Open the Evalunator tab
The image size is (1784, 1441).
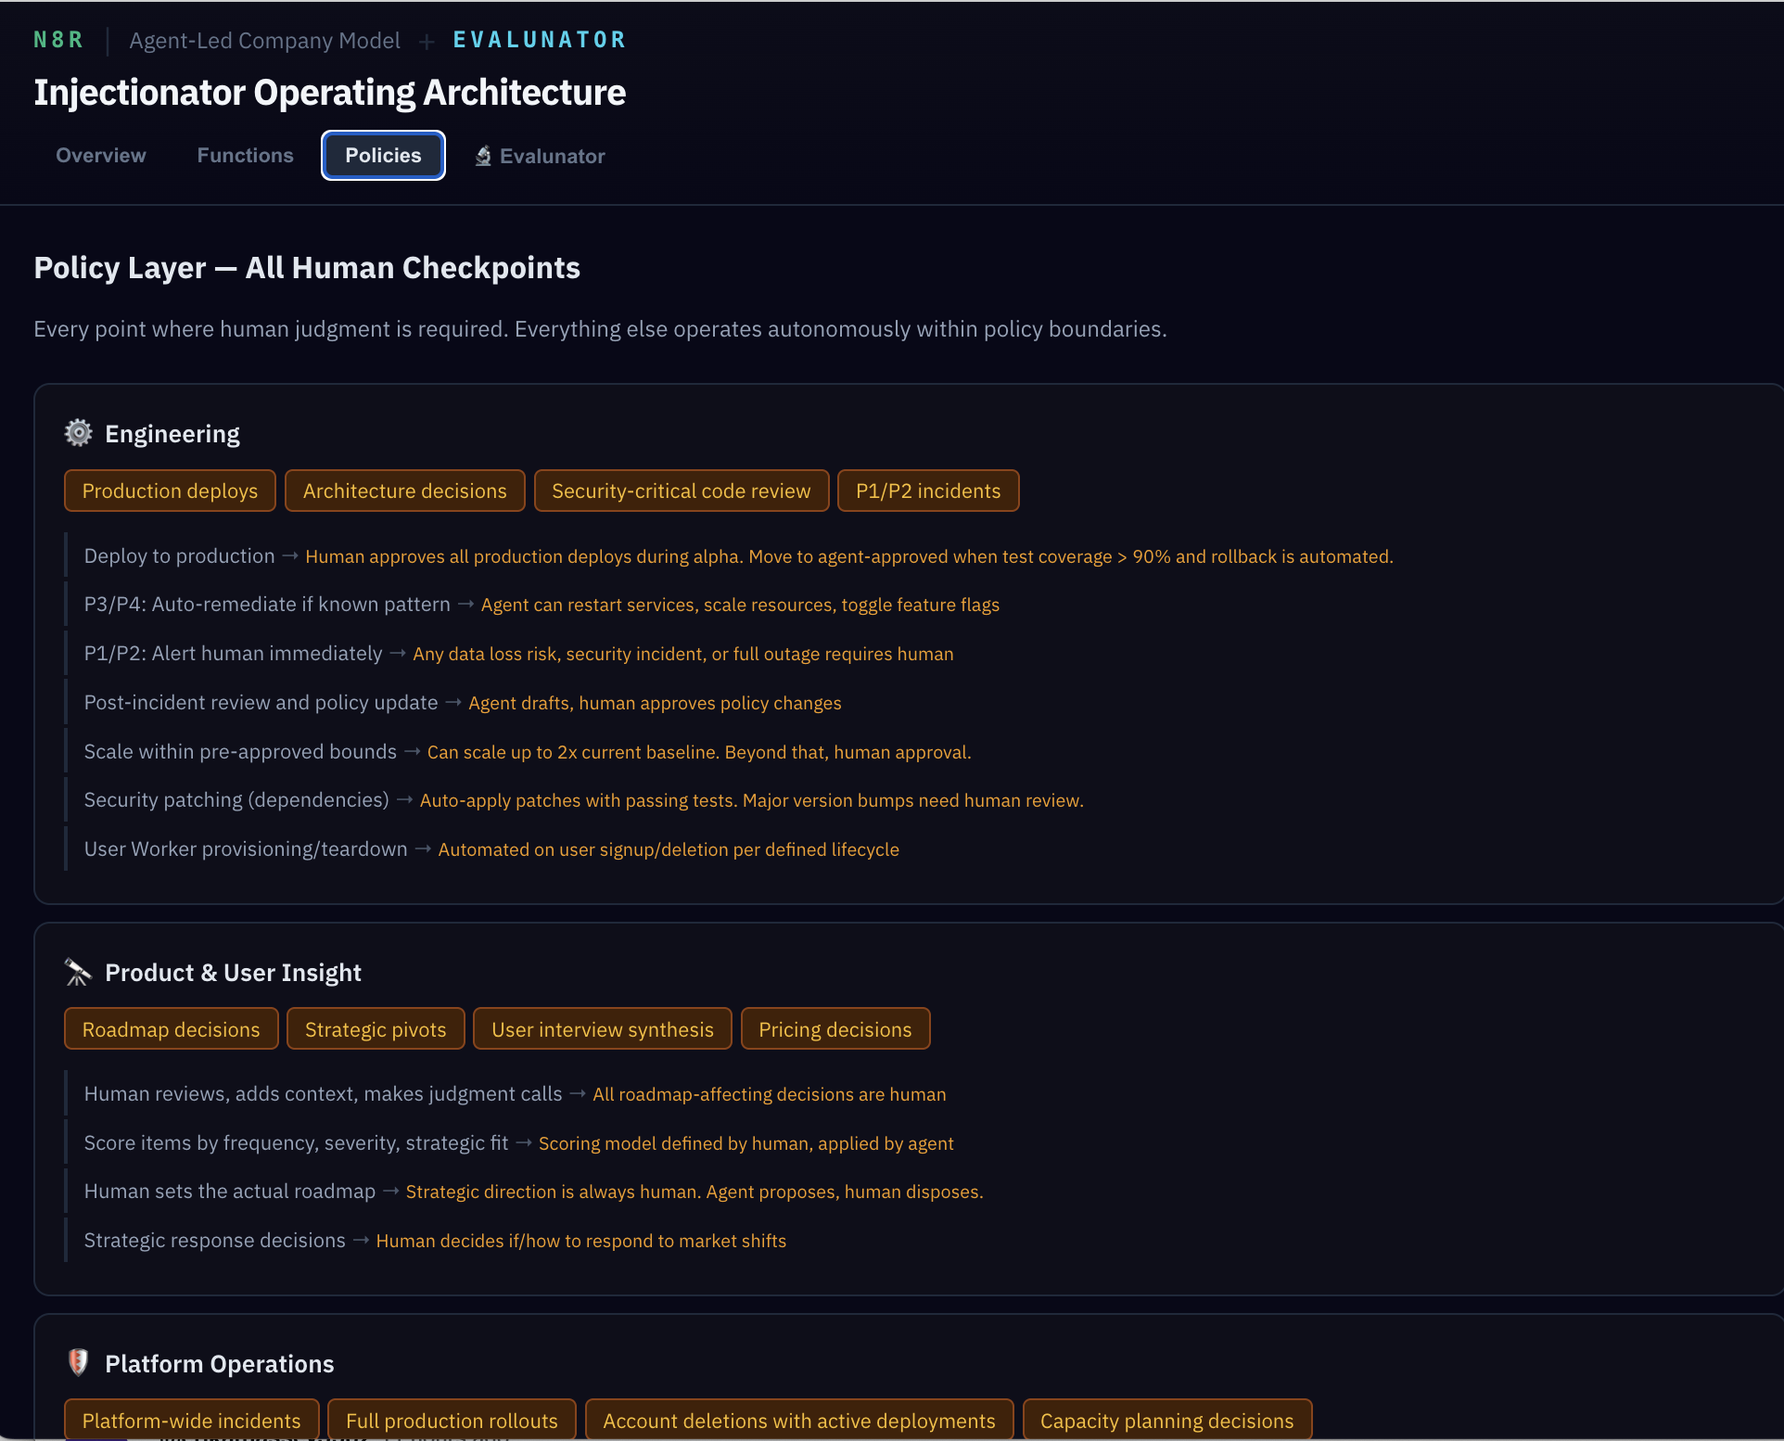[x=540, y=156]
